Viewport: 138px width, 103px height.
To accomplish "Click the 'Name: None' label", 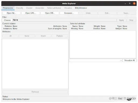I will click(x=78, y=26).
